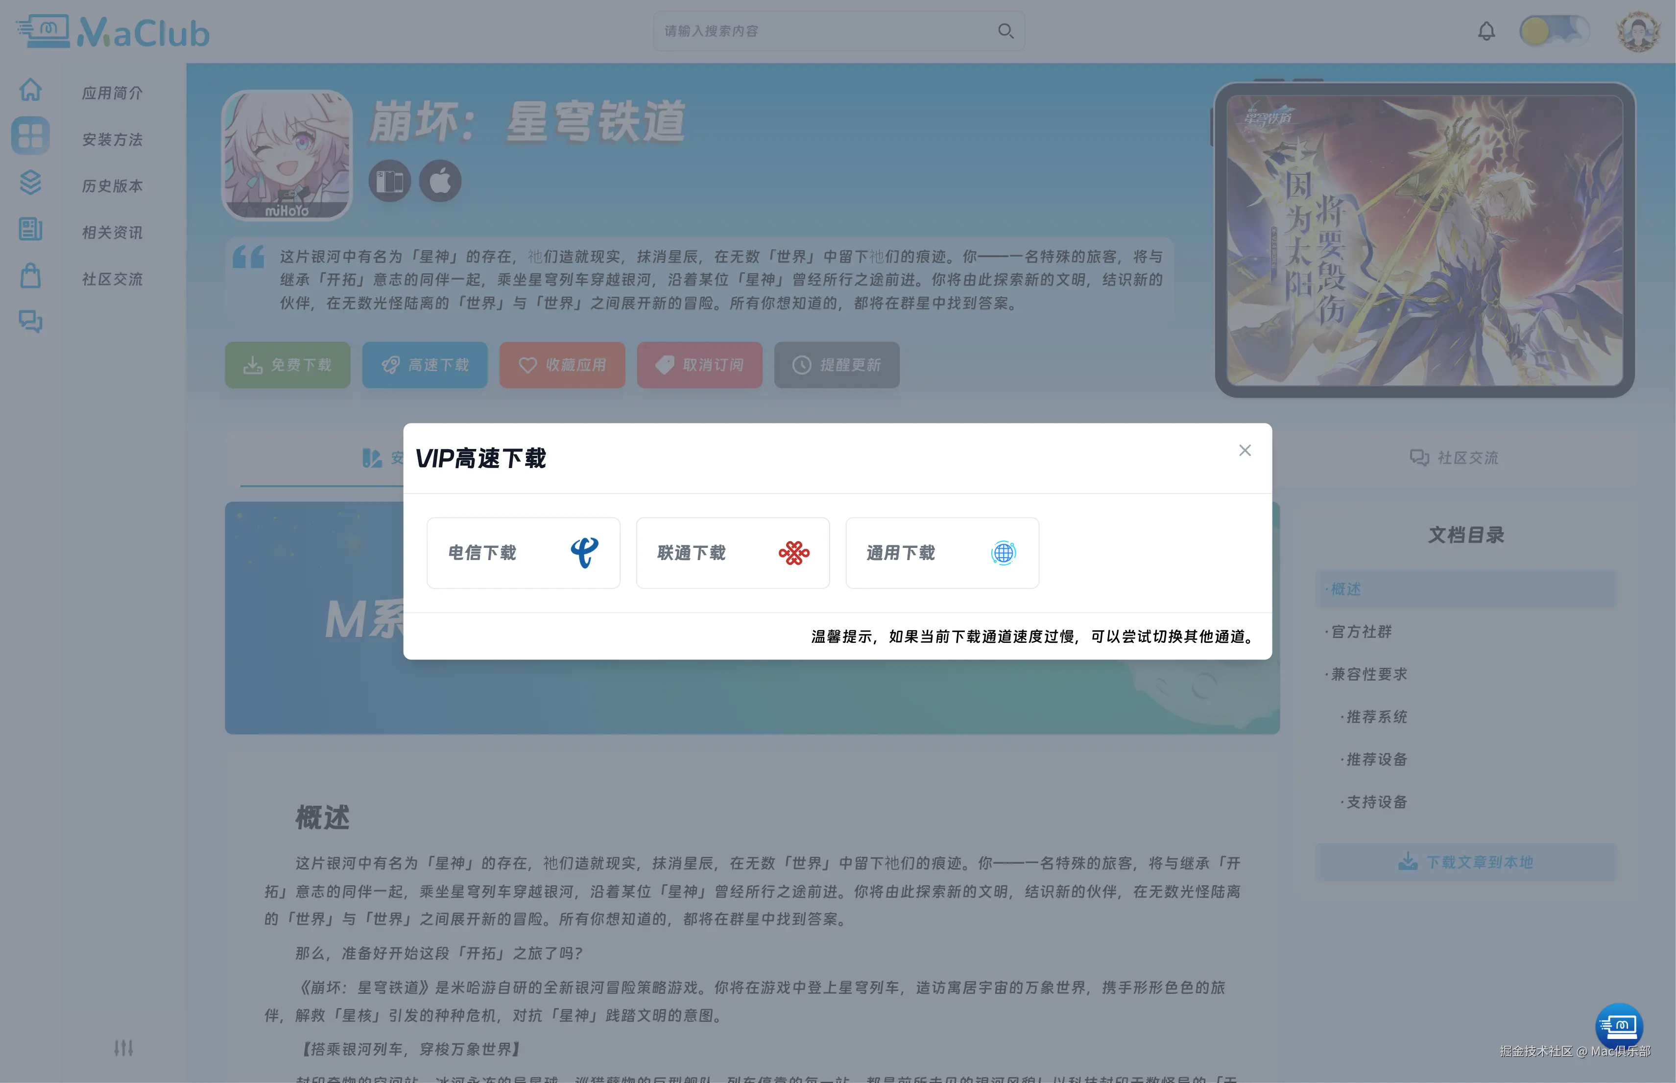1676x1083 pixels.
Task: Toggle the day/night theme switch
Action: [x=1555, y=31]
